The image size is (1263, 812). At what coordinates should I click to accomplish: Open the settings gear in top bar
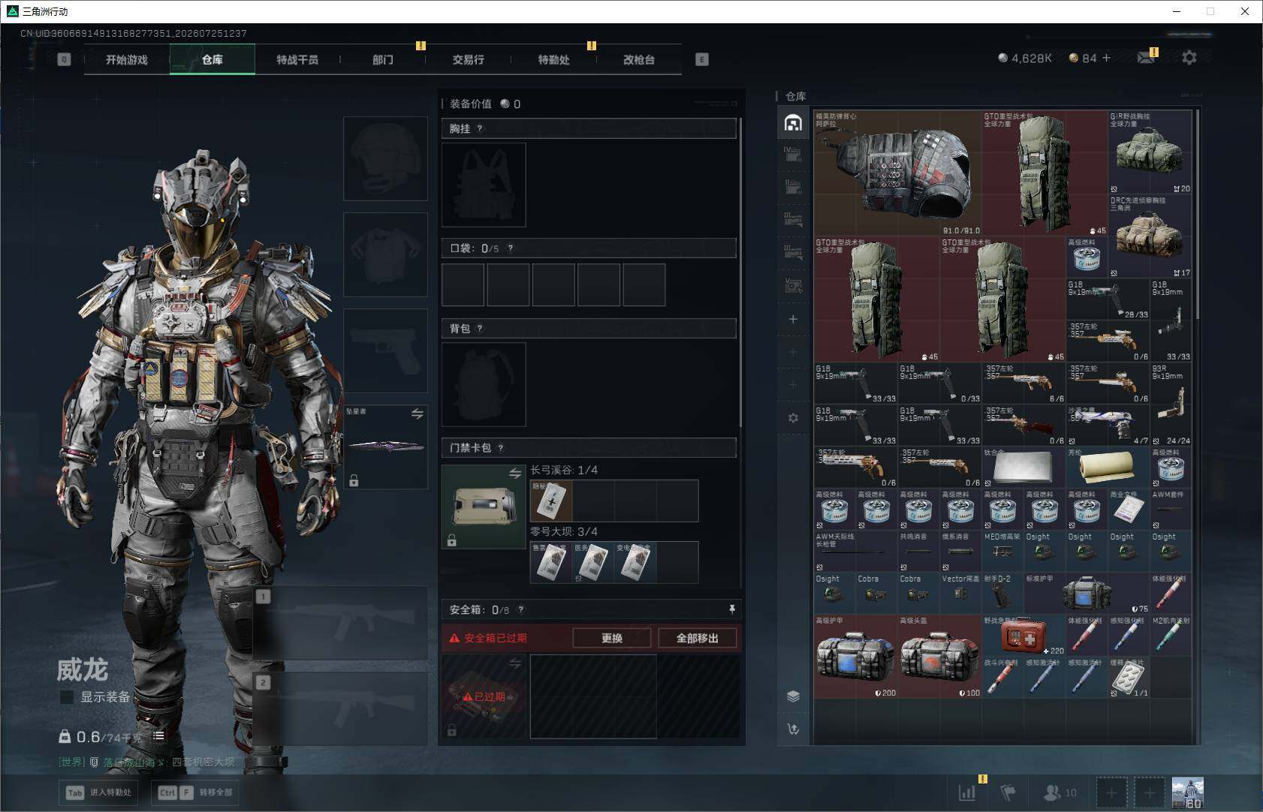(x=1189, y=58)
